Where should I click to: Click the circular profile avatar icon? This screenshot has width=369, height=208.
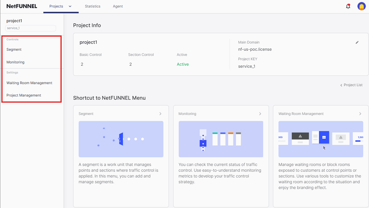click(x=361, y=6)
